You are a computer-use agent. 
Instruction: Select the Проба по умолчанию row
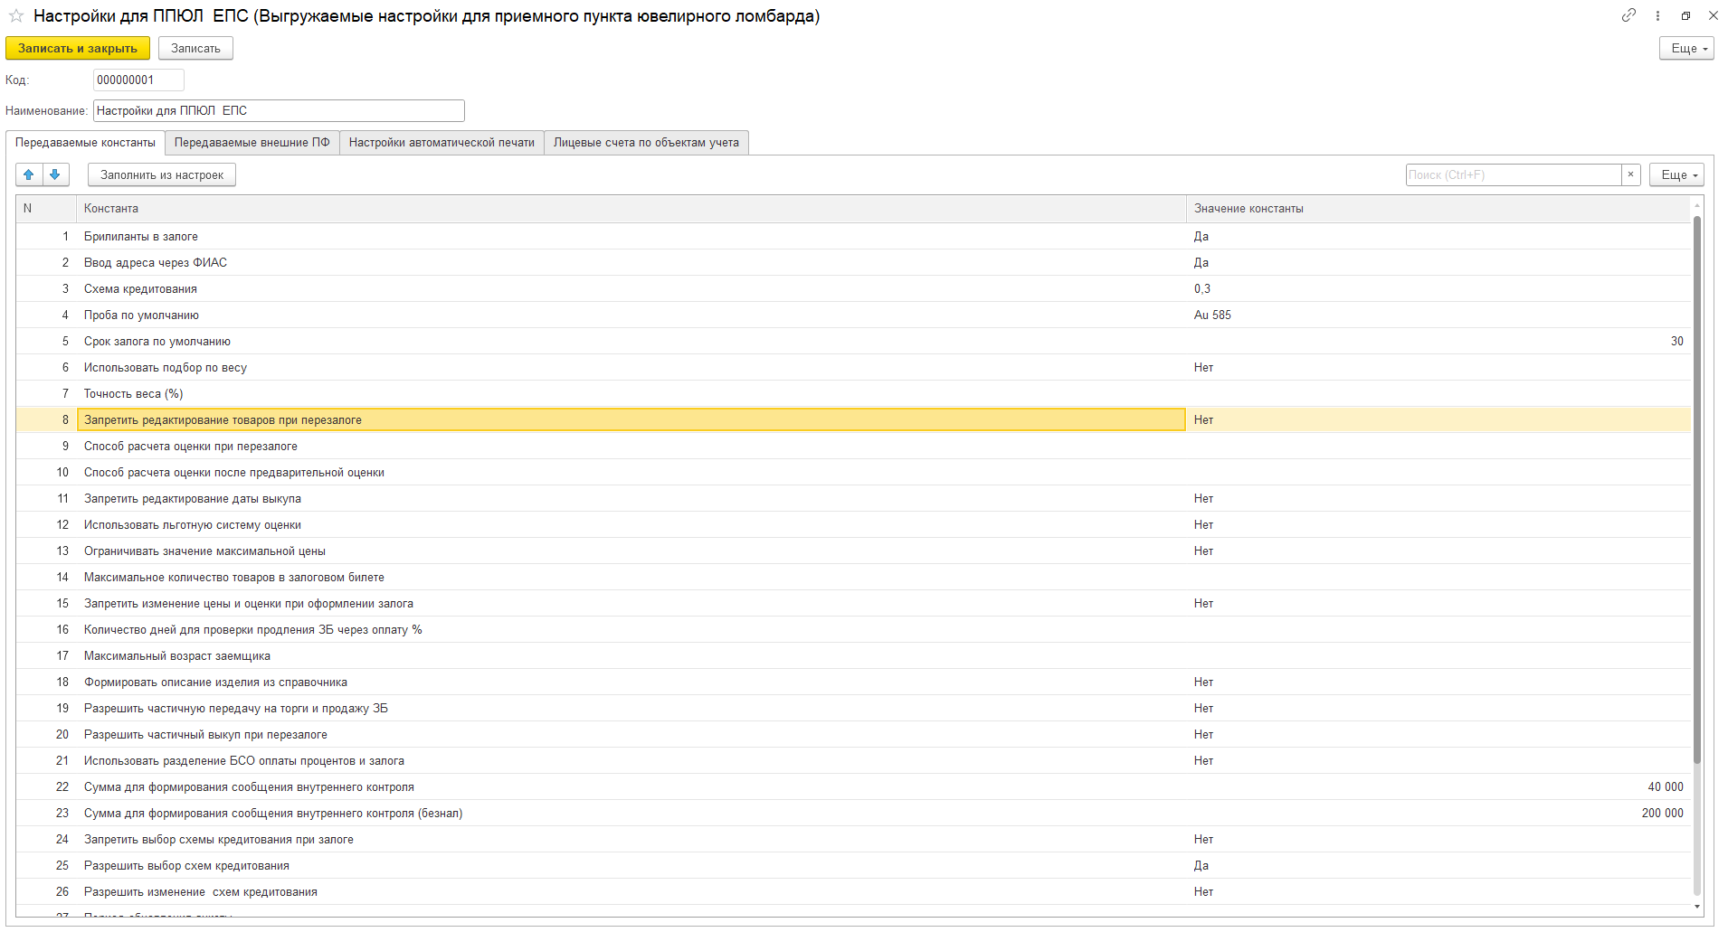(x=853, y=315)
